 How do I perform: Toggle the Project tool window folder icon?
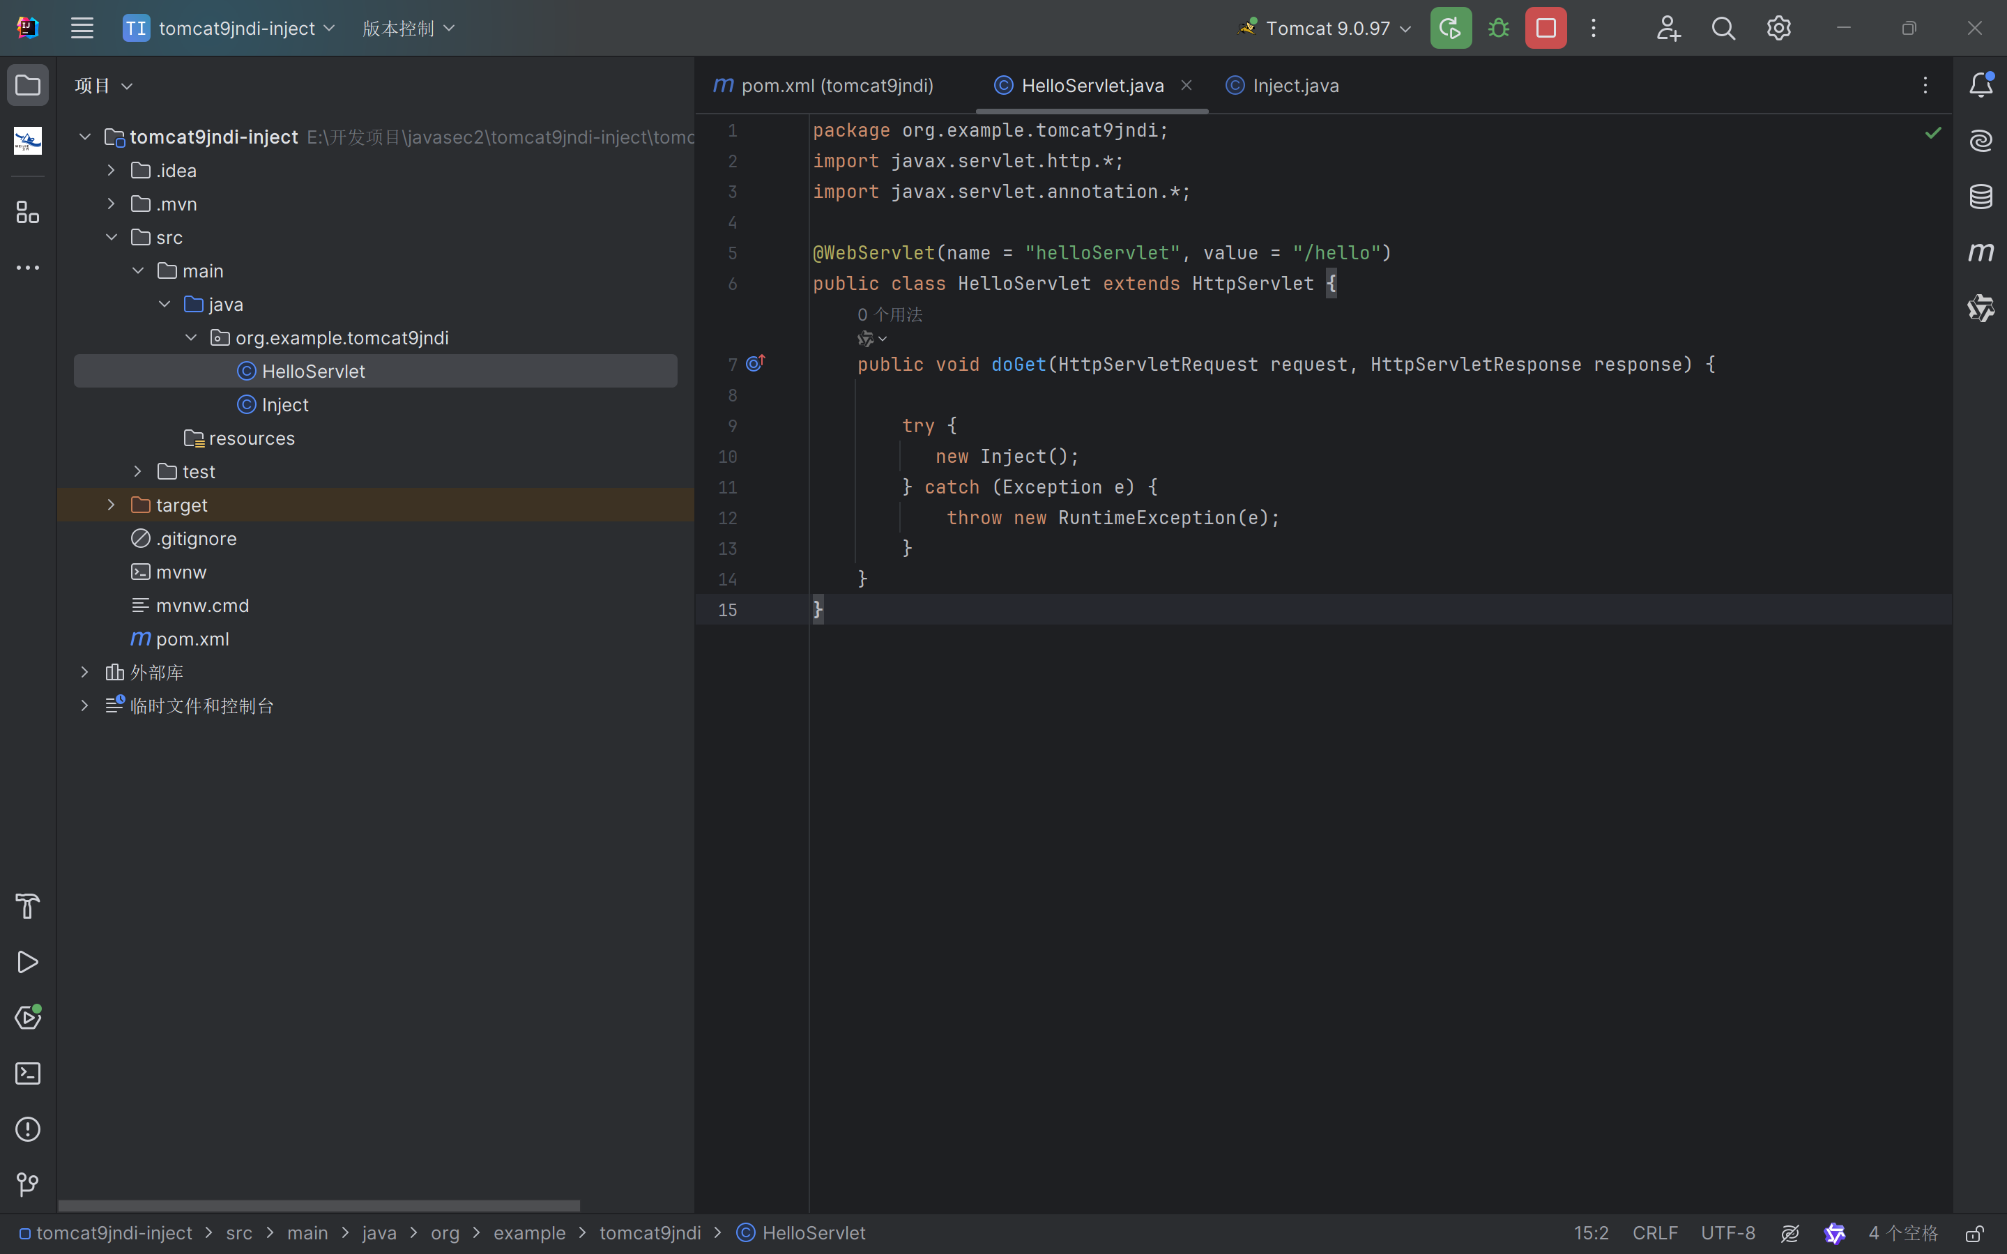[x=27, y=84]
